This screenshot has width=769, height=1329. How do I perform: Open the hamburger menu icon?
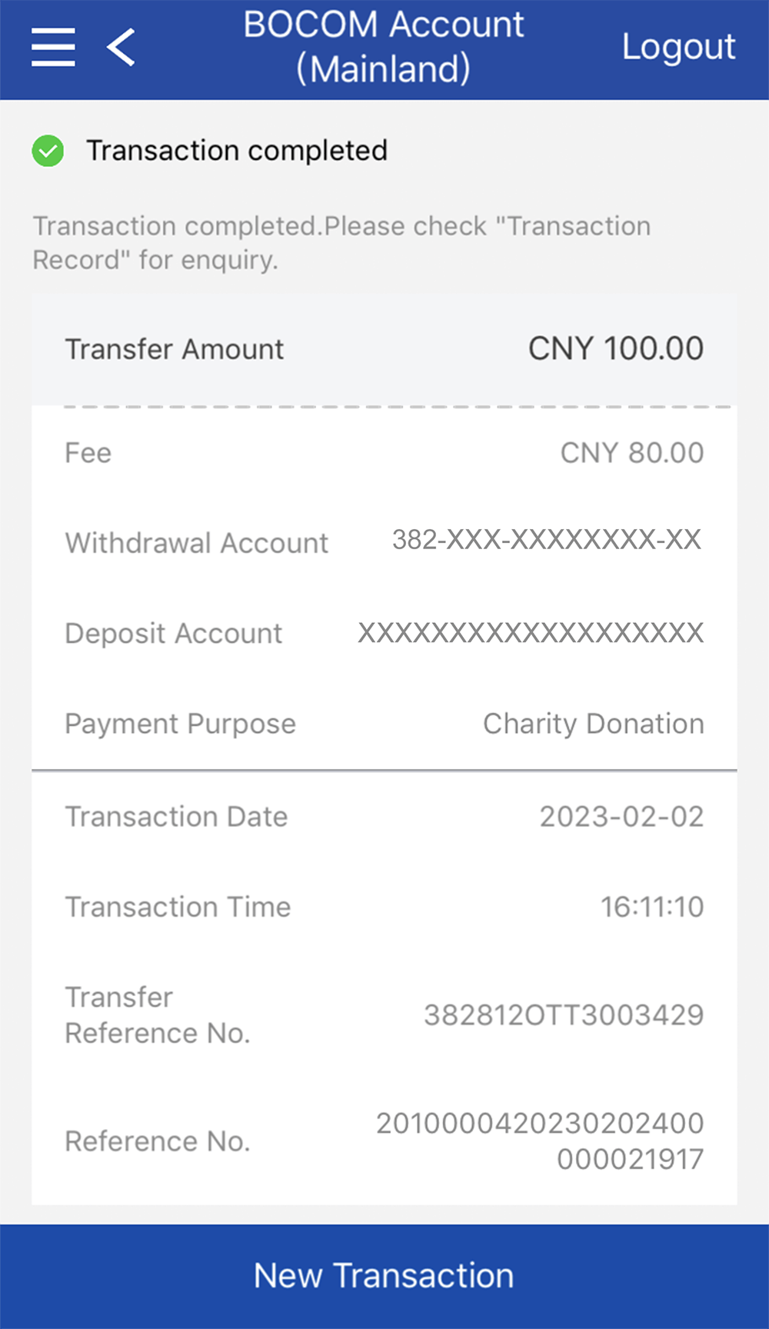[53, 47]
